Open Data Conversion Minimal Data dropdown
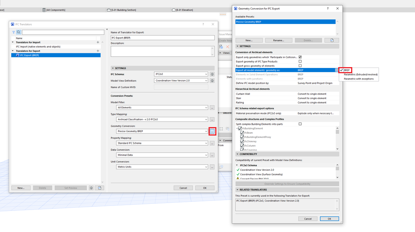This screenshot has width=415, height=232. click(162, 155)
